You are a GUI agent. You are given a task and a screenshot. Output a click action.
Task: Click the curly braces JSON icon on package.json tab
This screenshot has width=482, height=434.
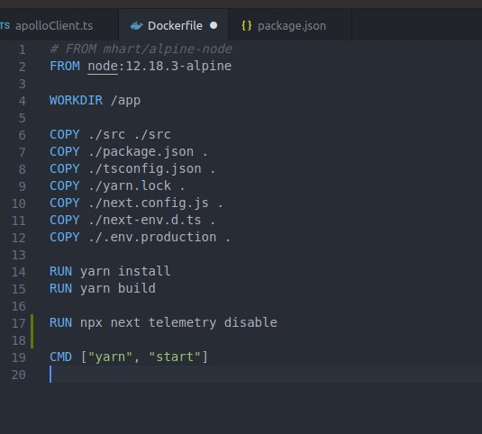(247, 26)
